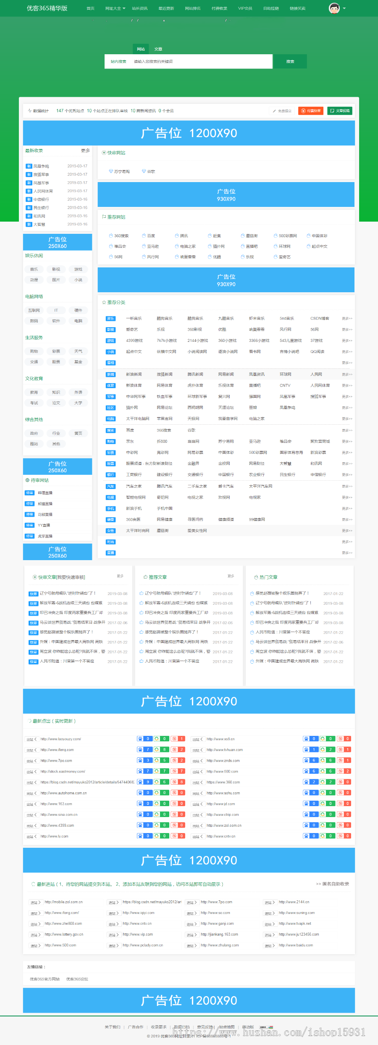Viewport: 378px width, 1045px height.
Task: Click the 快审 badge on first article
Action: click(x=34, y=594)
